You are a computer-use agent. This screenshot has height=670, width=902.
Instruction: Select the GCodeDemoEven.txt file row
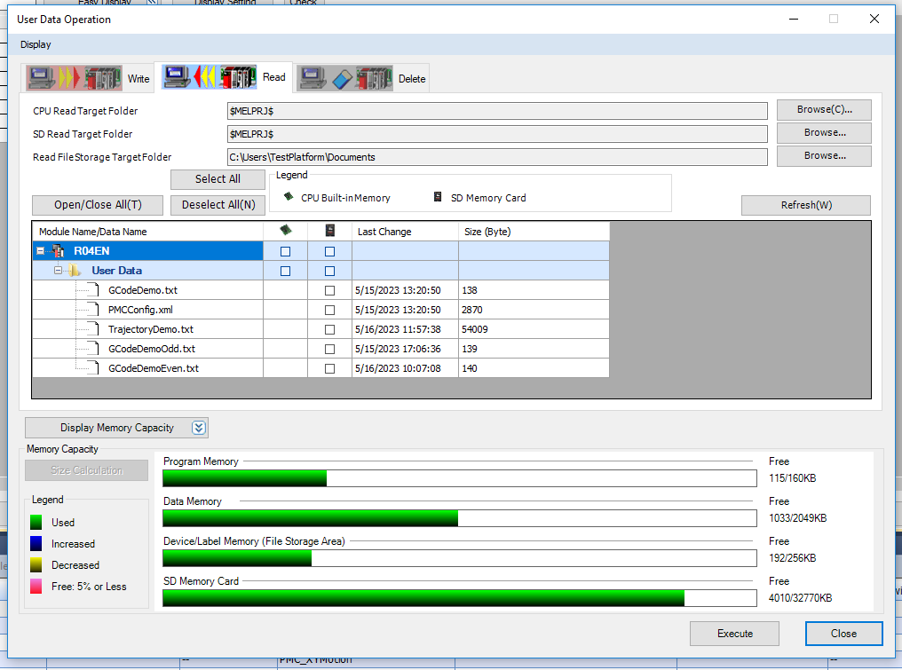(x=154, y=368)
